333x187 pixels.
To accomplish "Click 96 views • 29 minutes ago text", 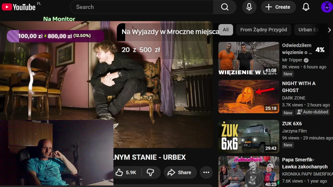I will [x=307, y=138].
